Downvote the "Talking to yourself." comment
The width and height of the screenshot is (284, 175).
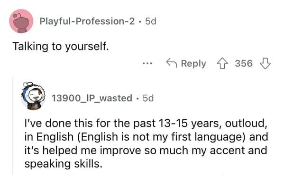(265, 63)
